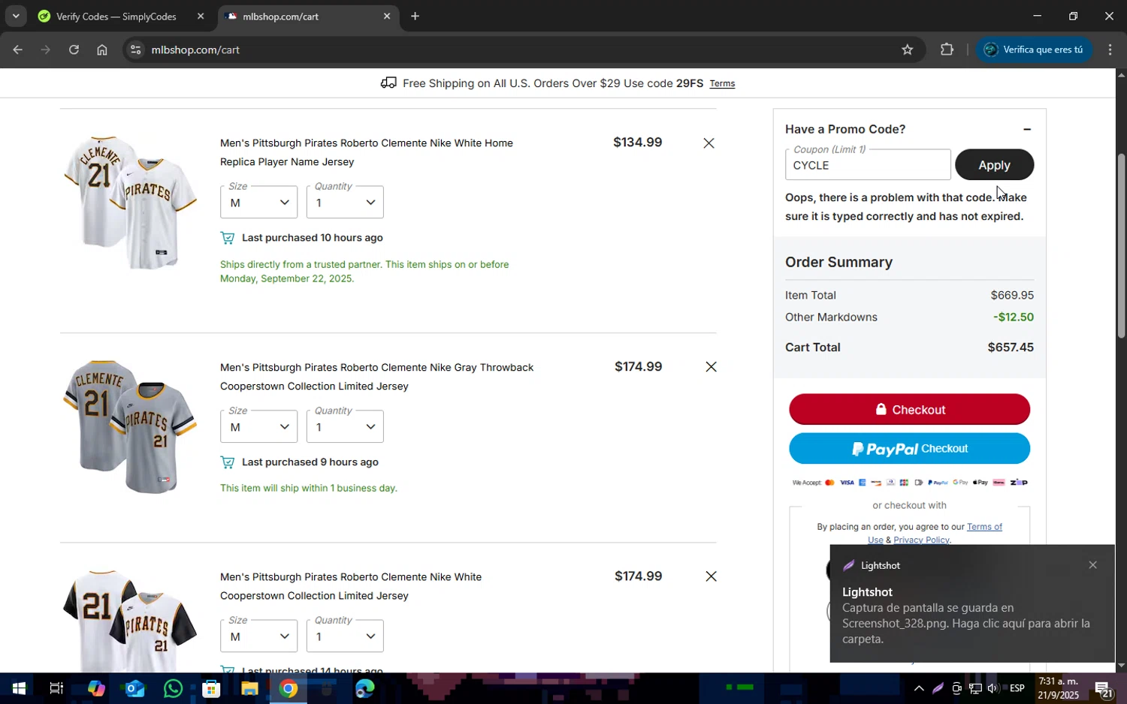
Task: Close the Verify Codes SimplyCodes tab
Action: point(201,17)
